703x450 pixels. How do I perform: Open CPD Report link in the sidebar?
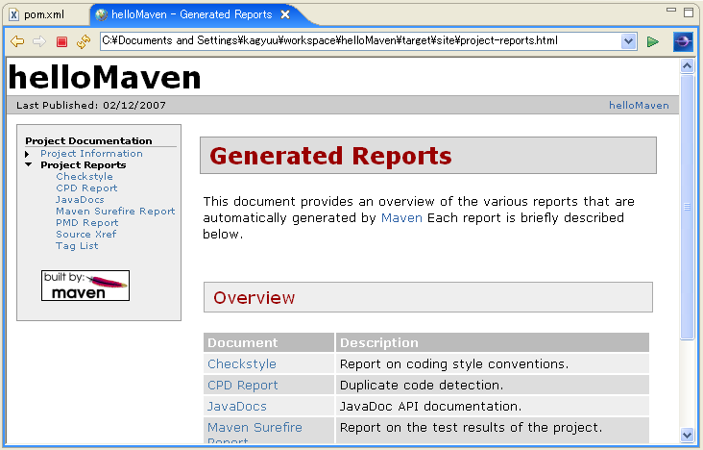pyautogui.click(x=86, y=188)
